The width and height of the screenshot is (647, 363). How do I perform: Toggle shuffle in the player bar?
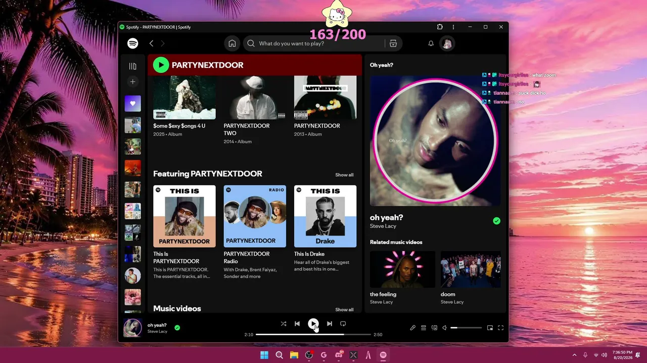[284, 324]
